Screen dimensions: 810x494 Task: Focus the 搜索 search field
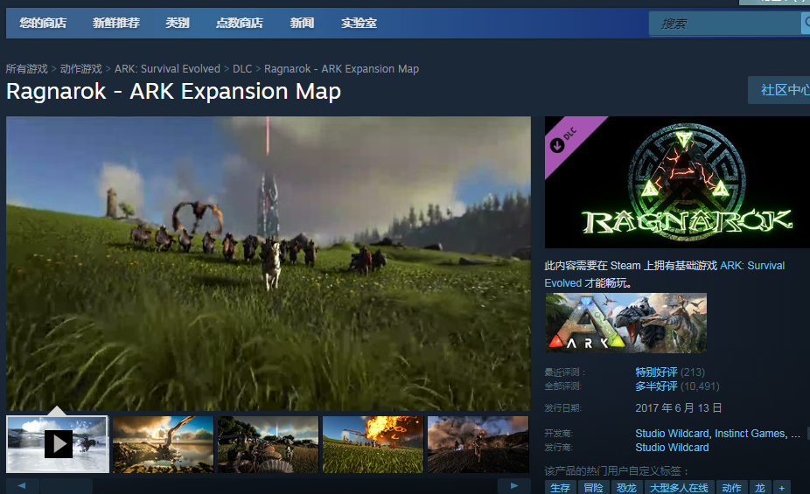pos(725,24)
